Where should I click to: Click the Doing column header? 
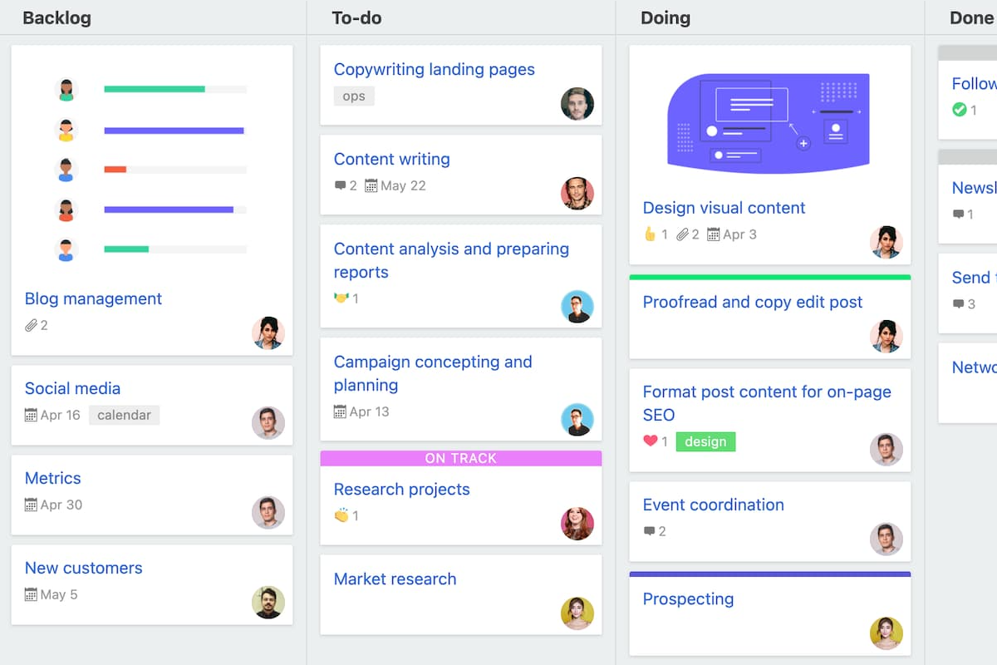pyautogui.click(x=665, y=18)
